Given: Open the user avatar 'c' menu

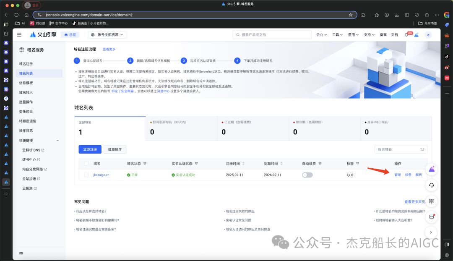Looking at the screenshot, I should coord(428,35).
